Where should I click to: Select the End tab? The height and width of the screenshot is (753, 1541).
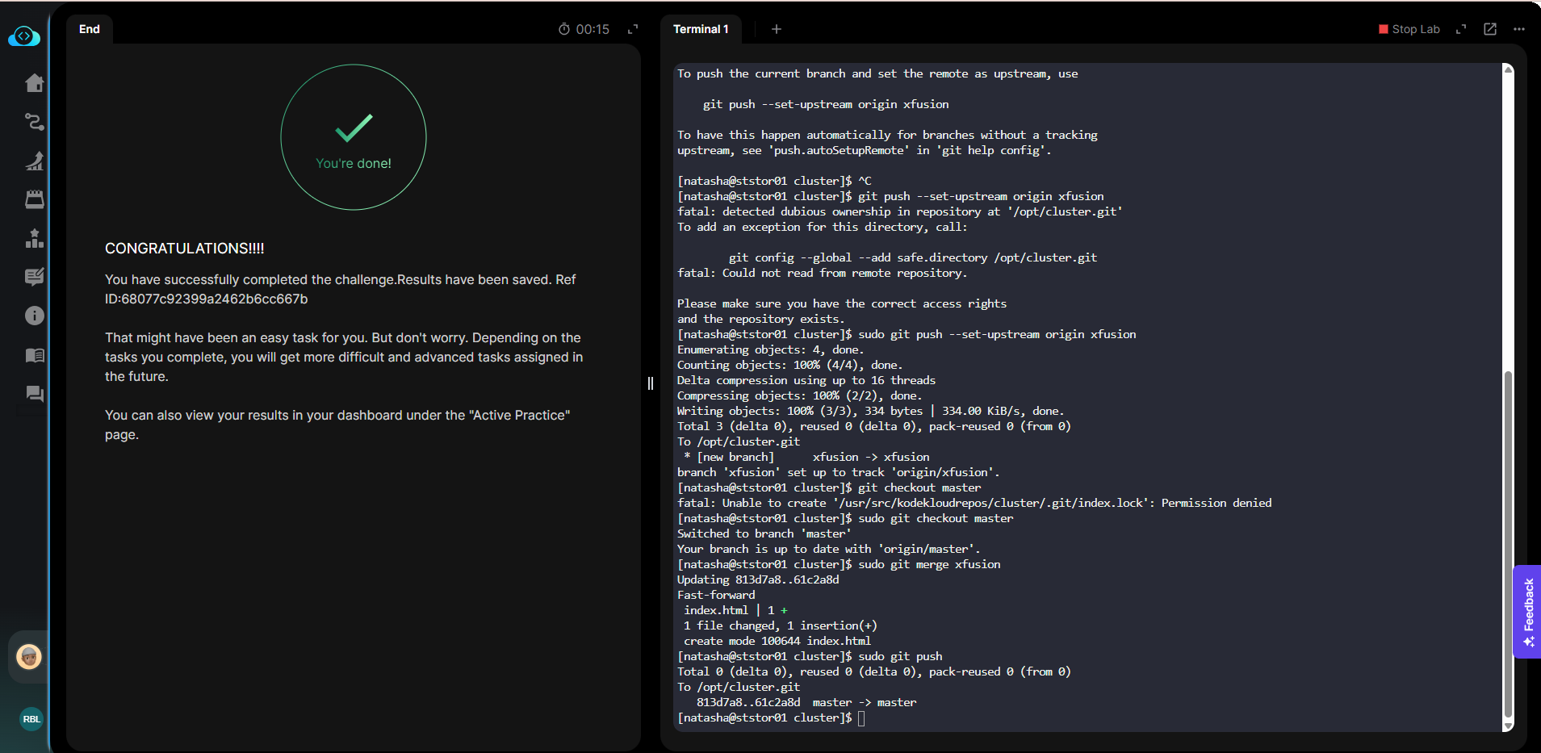click(x=90, y=29)
